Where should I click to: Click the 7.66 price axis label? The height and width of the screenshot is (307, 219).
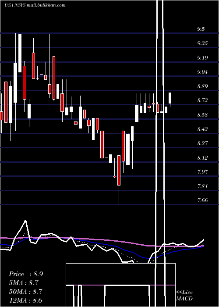202,200
